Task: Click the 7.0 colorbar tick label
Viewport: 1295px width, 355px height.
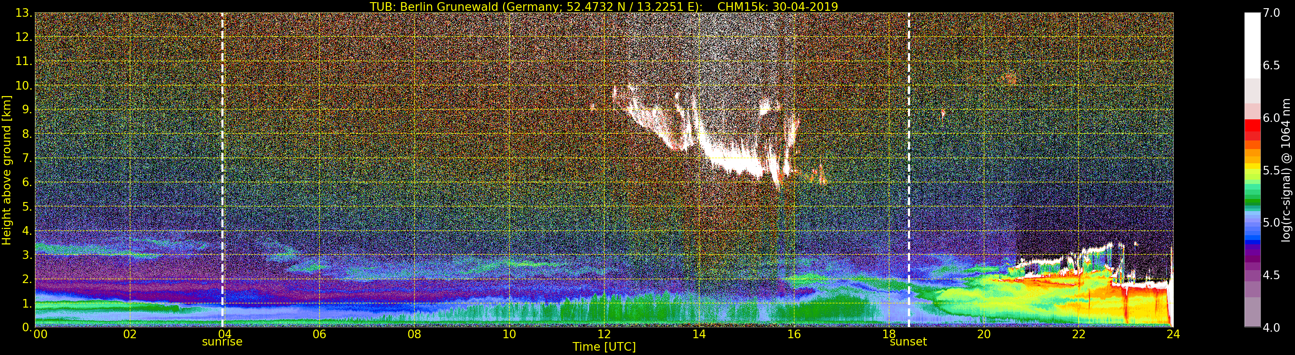Action: click(1271, 13)
